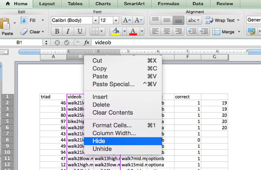Select Unhide in context menu
The width and height of the screenshot is (261, 170).
pyautogui.click(x=123, y=149)
